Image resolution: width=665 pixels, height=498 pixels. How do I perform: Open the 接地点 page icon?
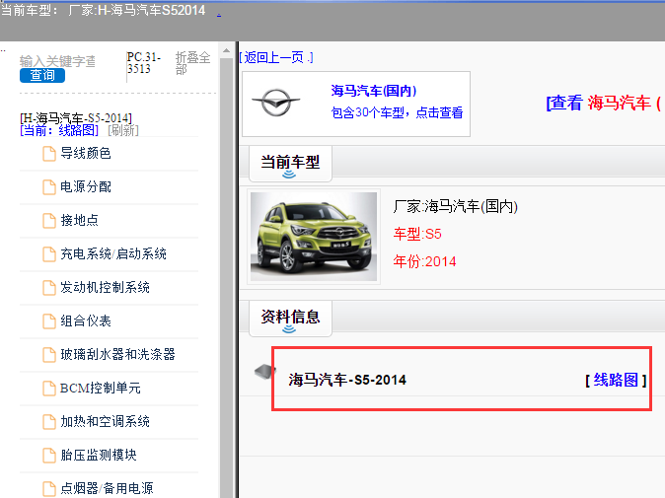coord(49,220)
